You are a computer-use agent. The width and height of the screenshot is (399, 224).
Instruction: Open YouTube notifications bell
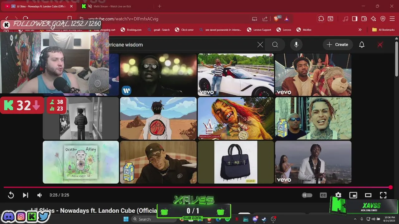362,45
